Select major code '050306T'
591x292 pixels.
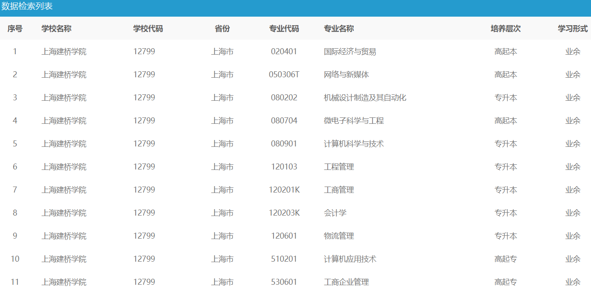(284, 75)
